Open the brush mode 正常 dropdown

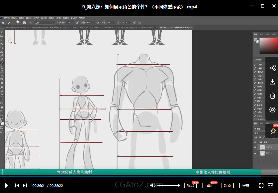(x=44, y=23)
